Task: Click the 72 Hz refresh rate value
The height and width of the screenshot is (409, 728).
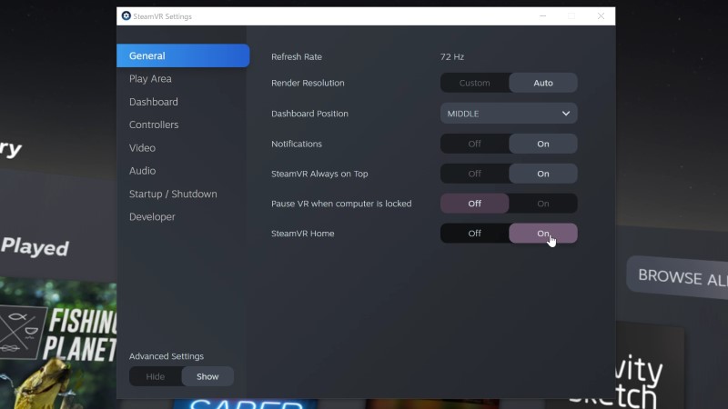Action: click(452, 56)
